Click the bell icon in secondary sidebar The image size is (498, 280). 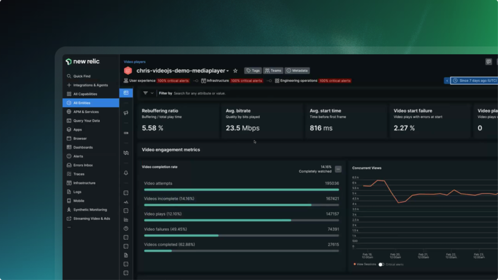click(x=126, y=173)
